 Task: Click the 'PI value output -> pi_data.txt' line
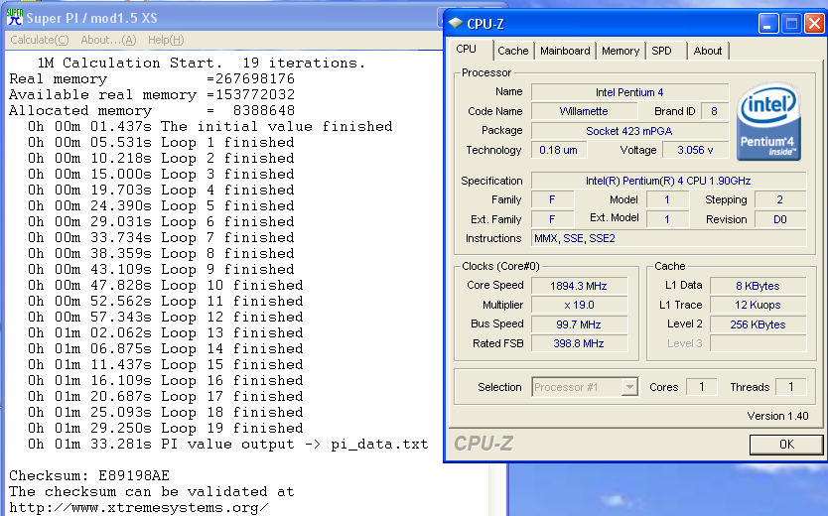pyautogui.click(x=228, y=445)
